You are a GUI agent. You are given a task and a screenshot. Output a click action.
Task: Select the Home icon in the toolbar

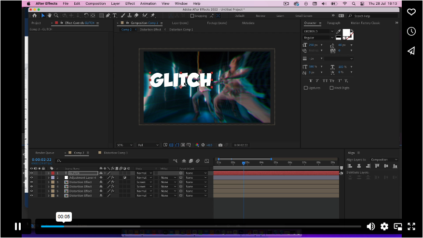click(35, 15)
